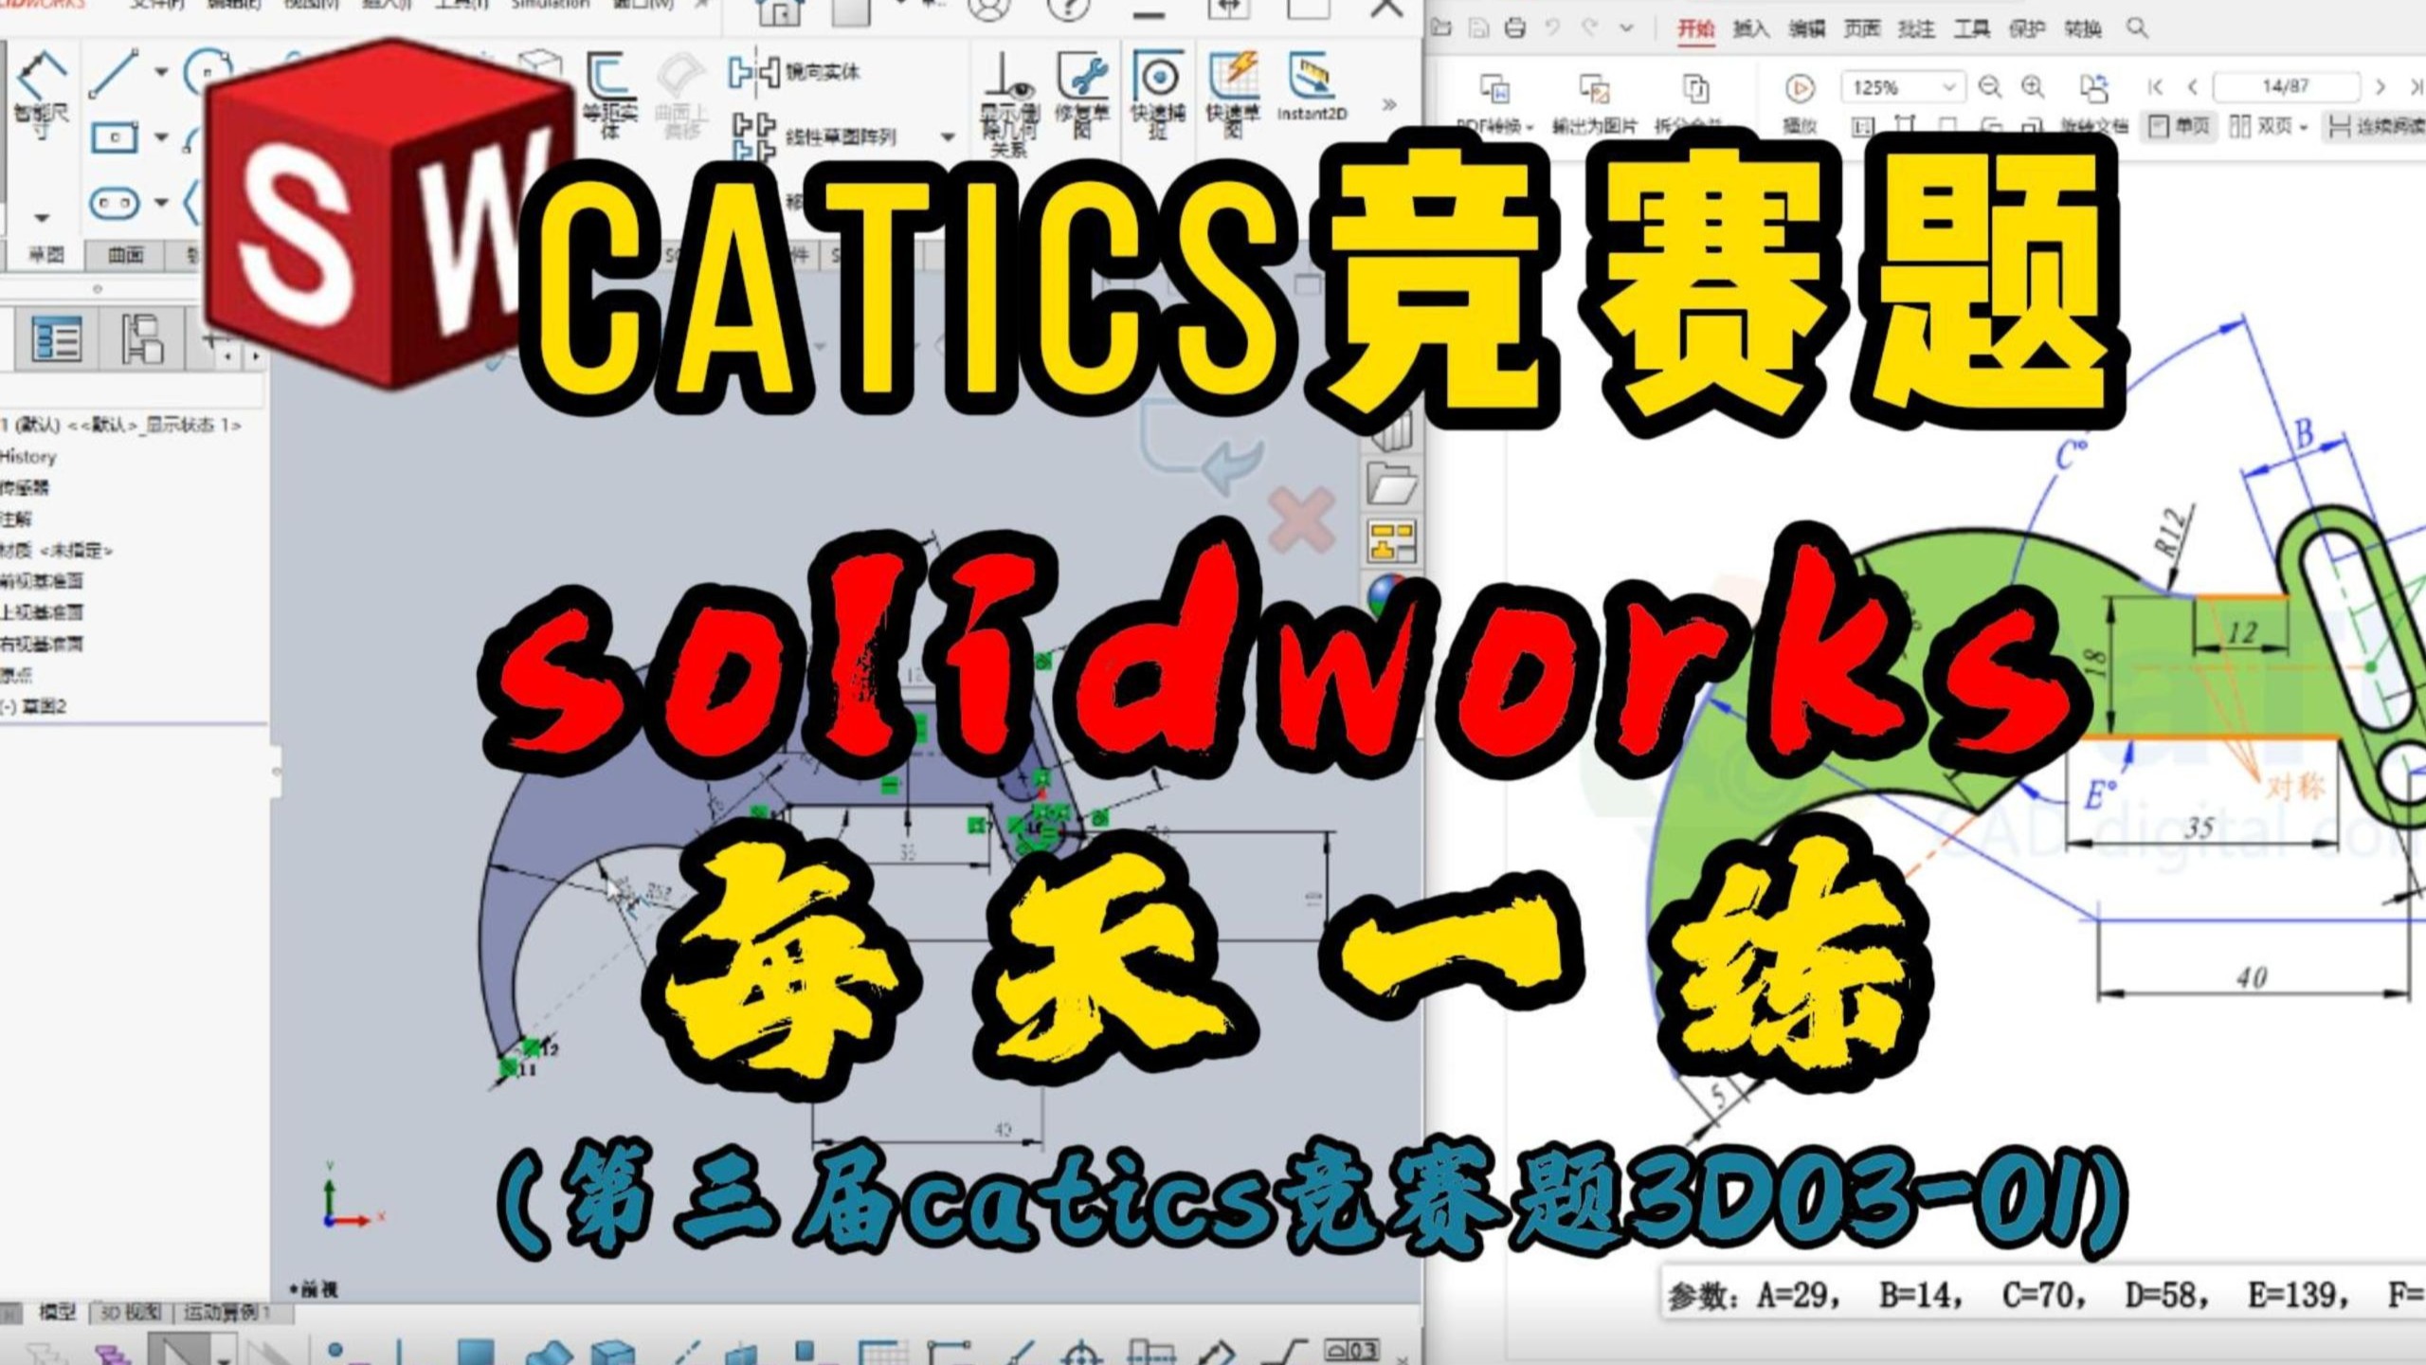Click the Mirror Entities (镜向实体) tool
2426x1365 pixels.
click(x=796, y=72)
